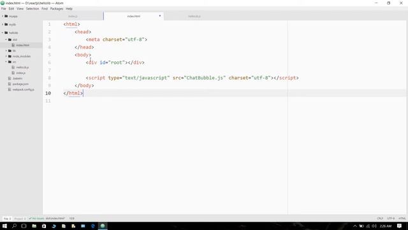Viewport: 408px width, 230px height.
Task: Expand the myapp project folder
Action: [x=3, y=16]
